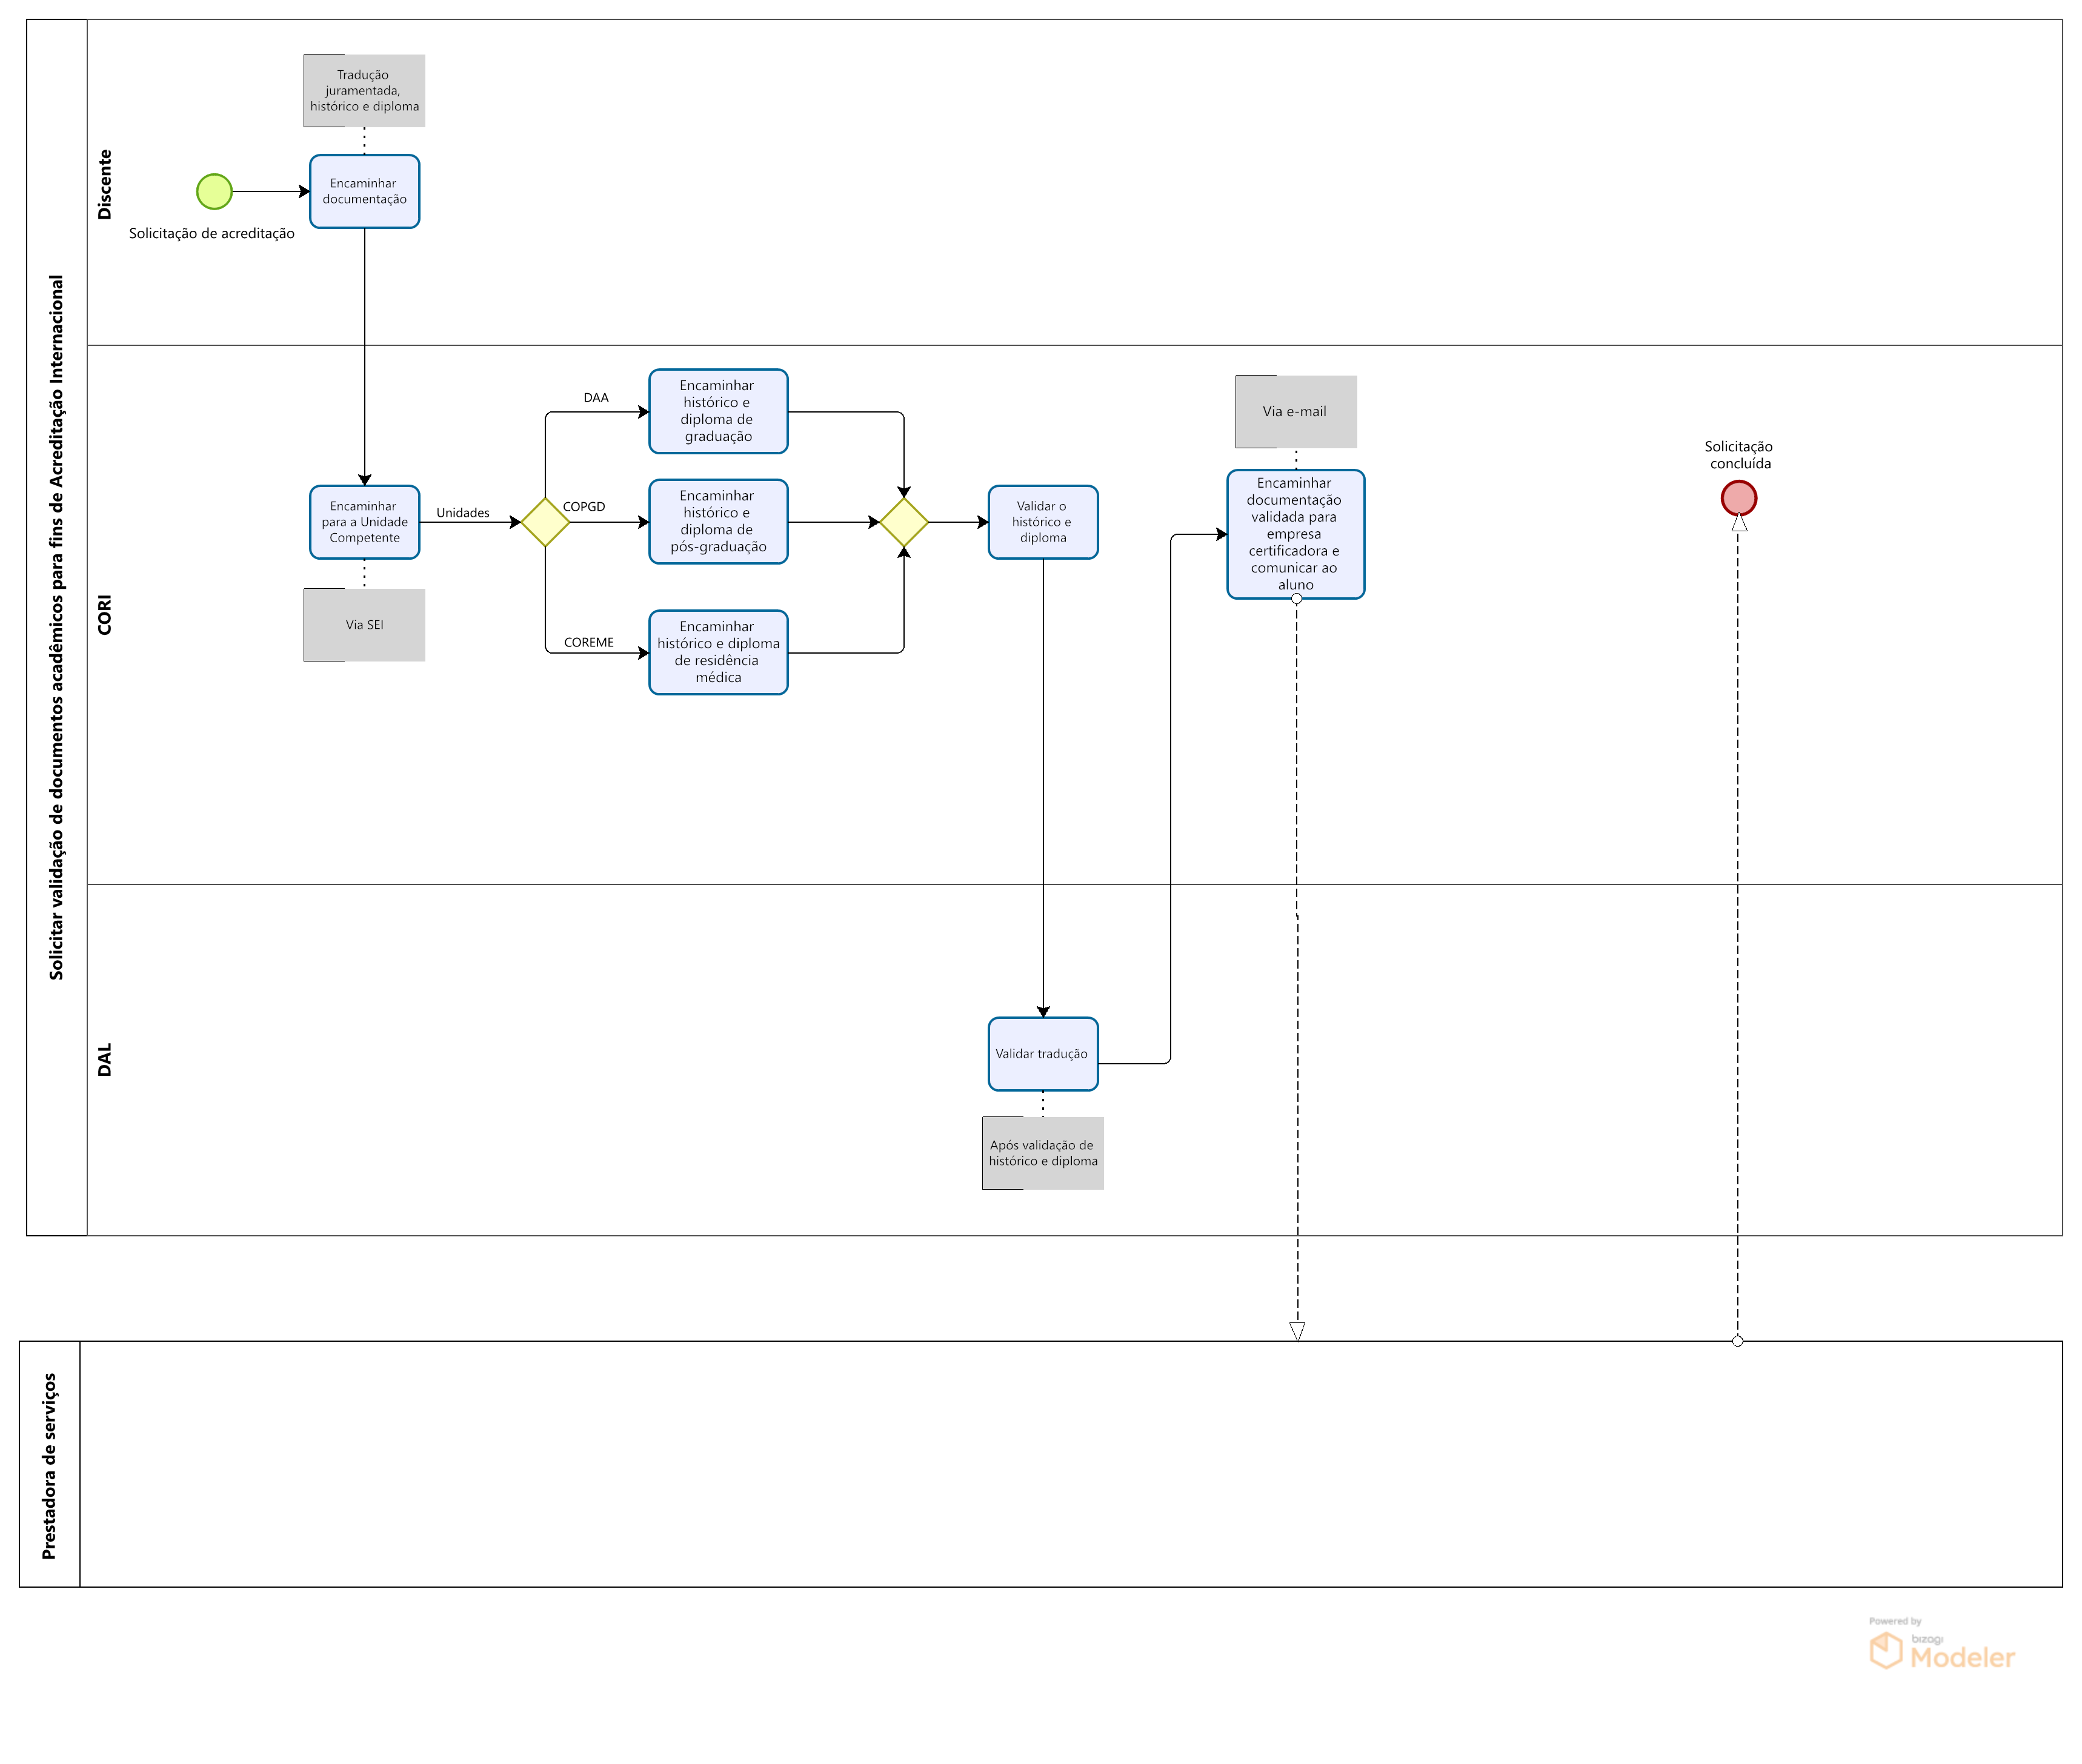Viewport: 2082px width, 1764px height.
Task: Select the residência médica task box
Action: point(718,652)
